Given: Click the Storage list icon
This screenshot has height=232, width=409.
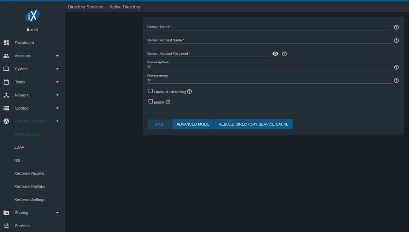Looking at the screenshot, I should 6,108.
